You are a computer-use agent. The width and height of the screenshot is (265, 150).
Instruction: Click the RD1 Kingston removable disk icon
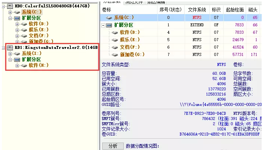point(10,48)
